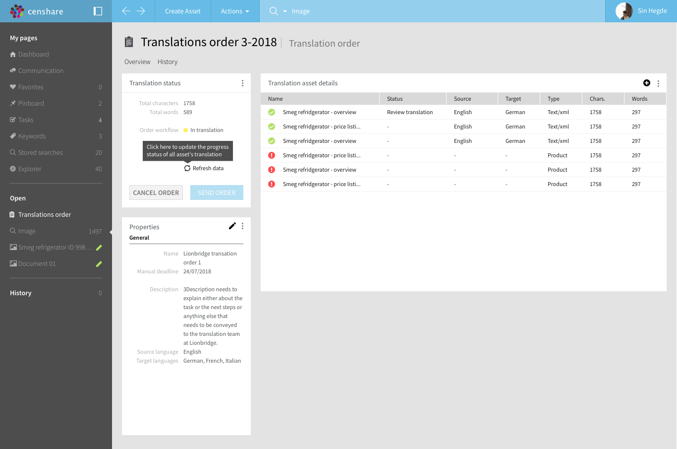Switch to the History tab
Image resolution: width=677 pixels, height=449 pixels.
pyautogui.click(x=168, y=62)
